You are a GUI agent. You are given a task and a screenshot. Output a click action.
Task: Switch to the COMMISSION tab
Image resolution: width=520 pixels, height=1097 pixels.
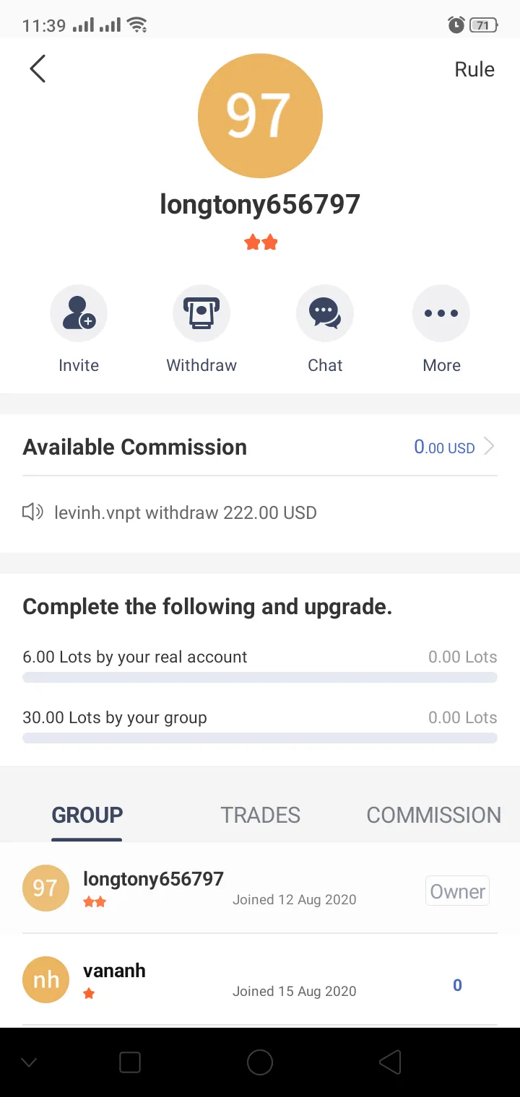coord(433,815)
